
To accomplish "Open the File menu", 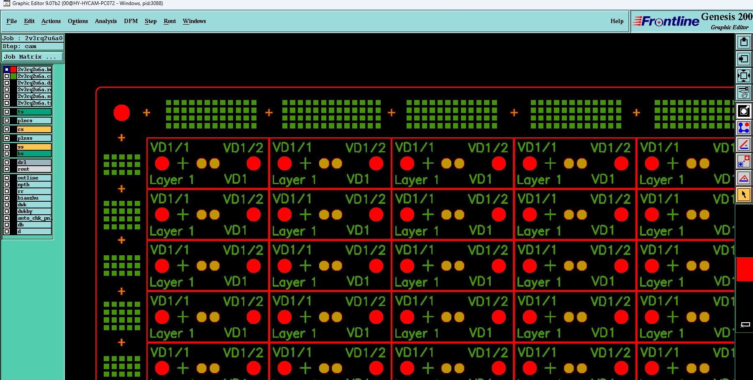I will [12, 21].
